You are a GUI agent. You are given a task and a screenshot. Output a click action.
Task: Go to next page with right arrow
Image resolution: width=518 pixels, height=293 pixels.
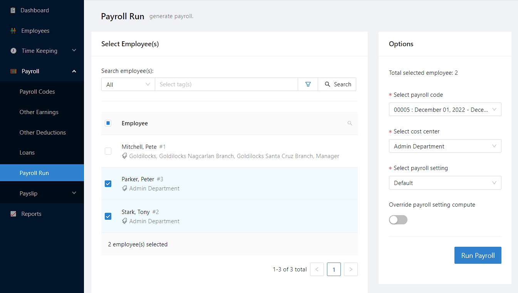pos(350,269)
